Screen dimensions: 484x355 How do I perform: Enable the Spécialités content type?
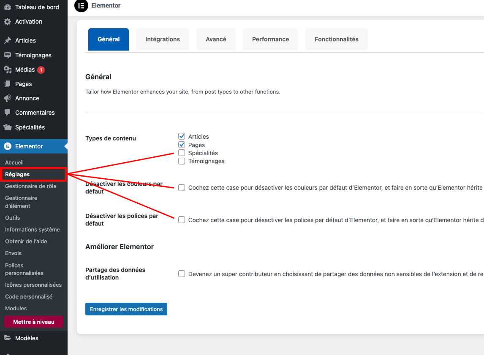pyautogui.click(x=182, y=153)
